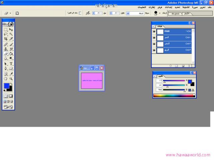Click the Eyedropper tool
214x160 pixels.
11,74
